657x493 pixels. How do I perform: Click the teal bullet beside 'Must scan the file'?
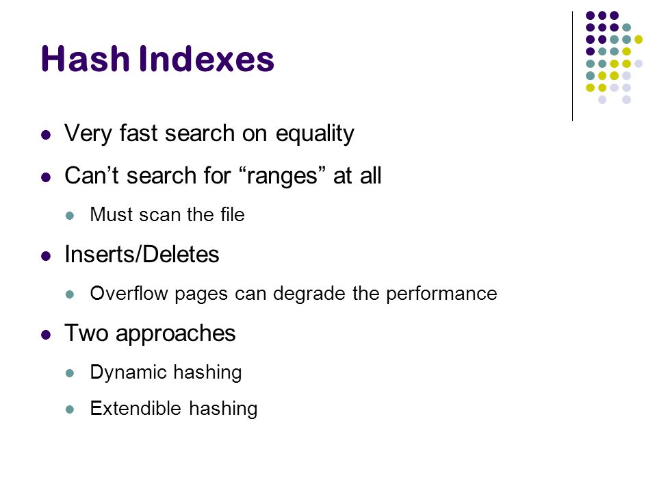click(70, 216)
